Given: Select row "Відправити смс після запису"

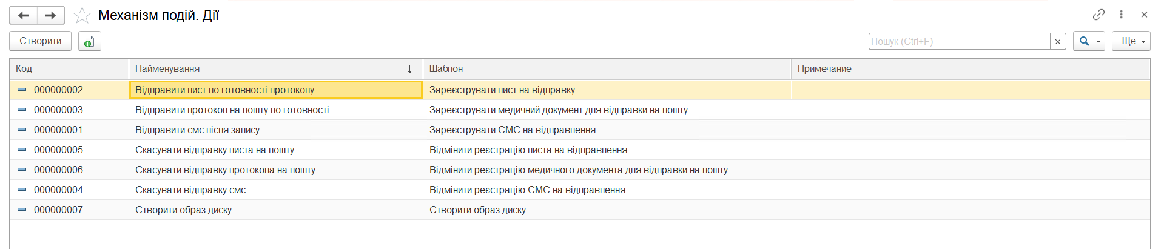Looking at the screenshot, I should 197,130.
